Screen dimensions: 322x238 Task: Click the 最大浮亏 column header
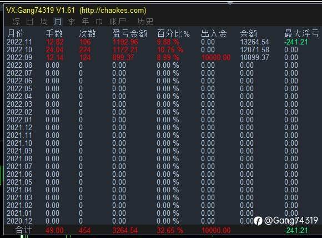click(x=301, y=33)
